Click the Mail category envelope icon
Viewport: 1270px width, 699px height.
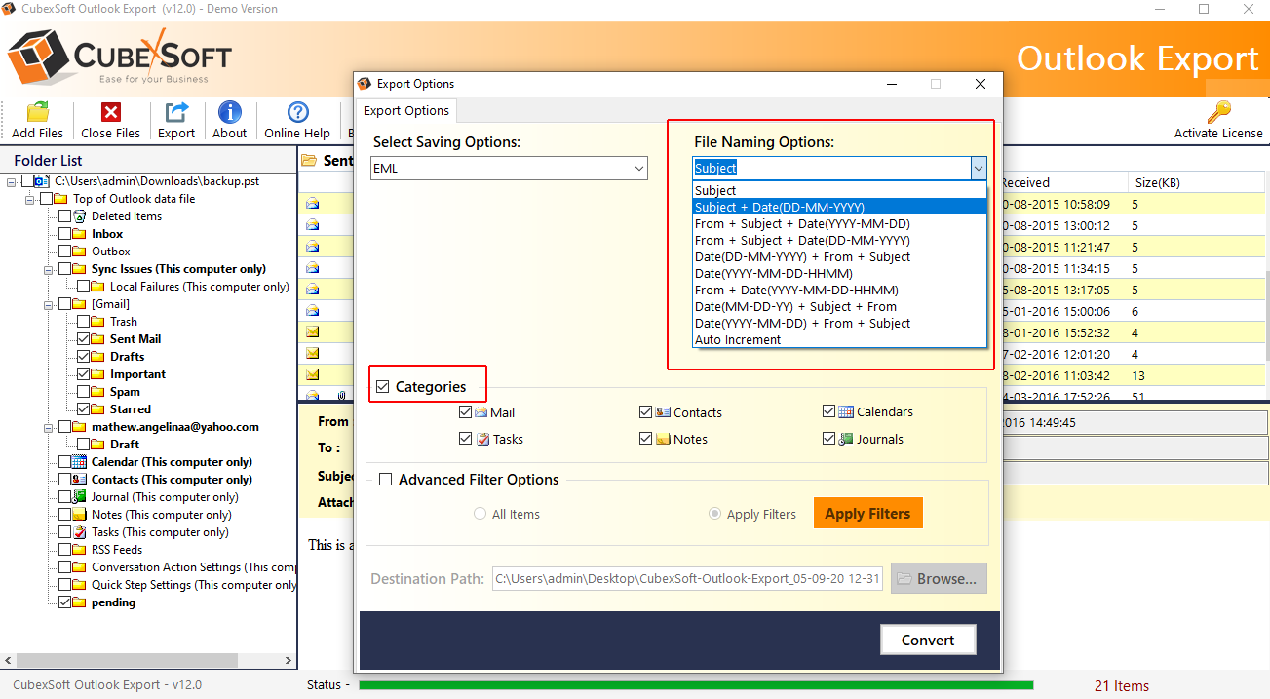coord(481,412)
